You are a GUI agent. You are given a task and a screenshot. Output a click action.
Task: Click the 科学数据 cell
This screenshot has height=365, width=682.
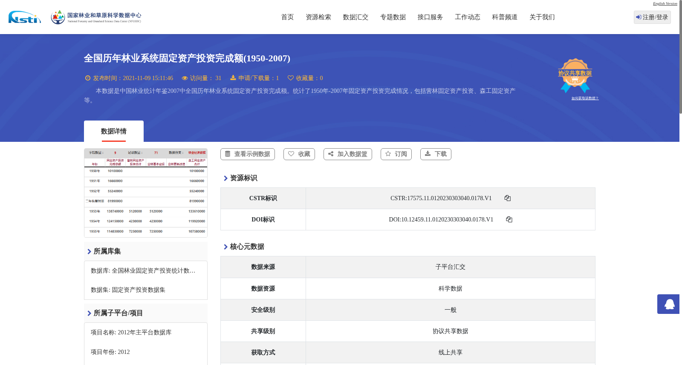click(451, 288)
